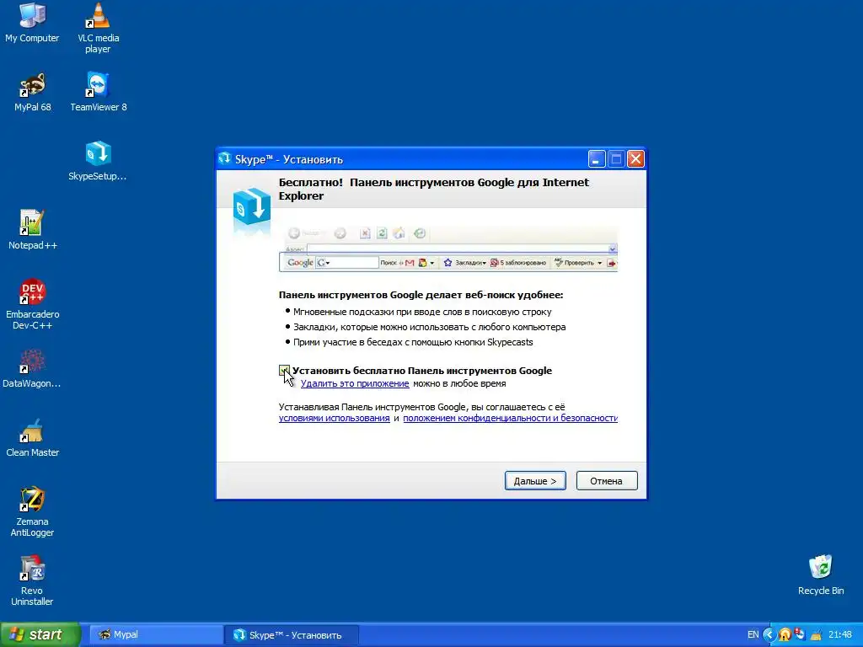Launch Revo Uninstaller shortcut
863x647 pixels.
[32, 580]
